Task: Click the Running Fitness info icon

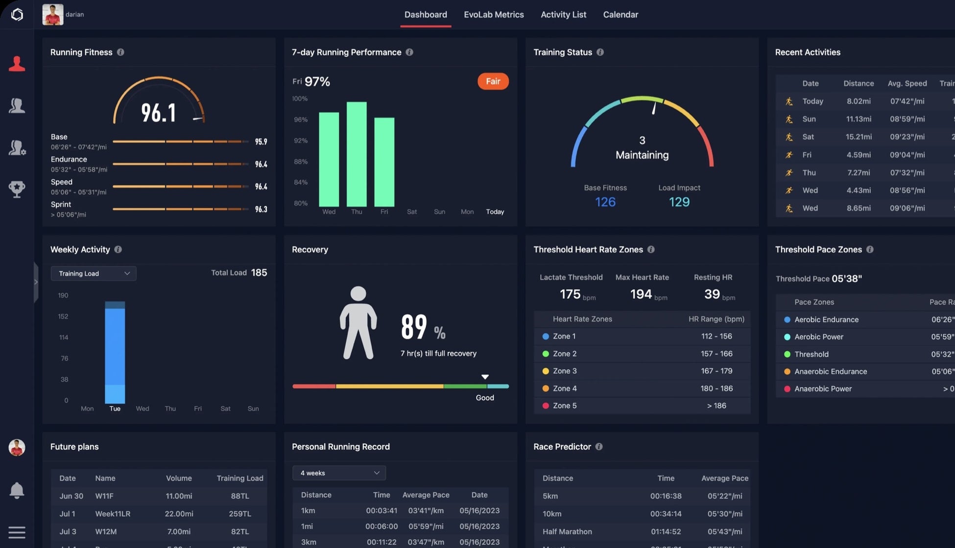Action: click(120, 52)
